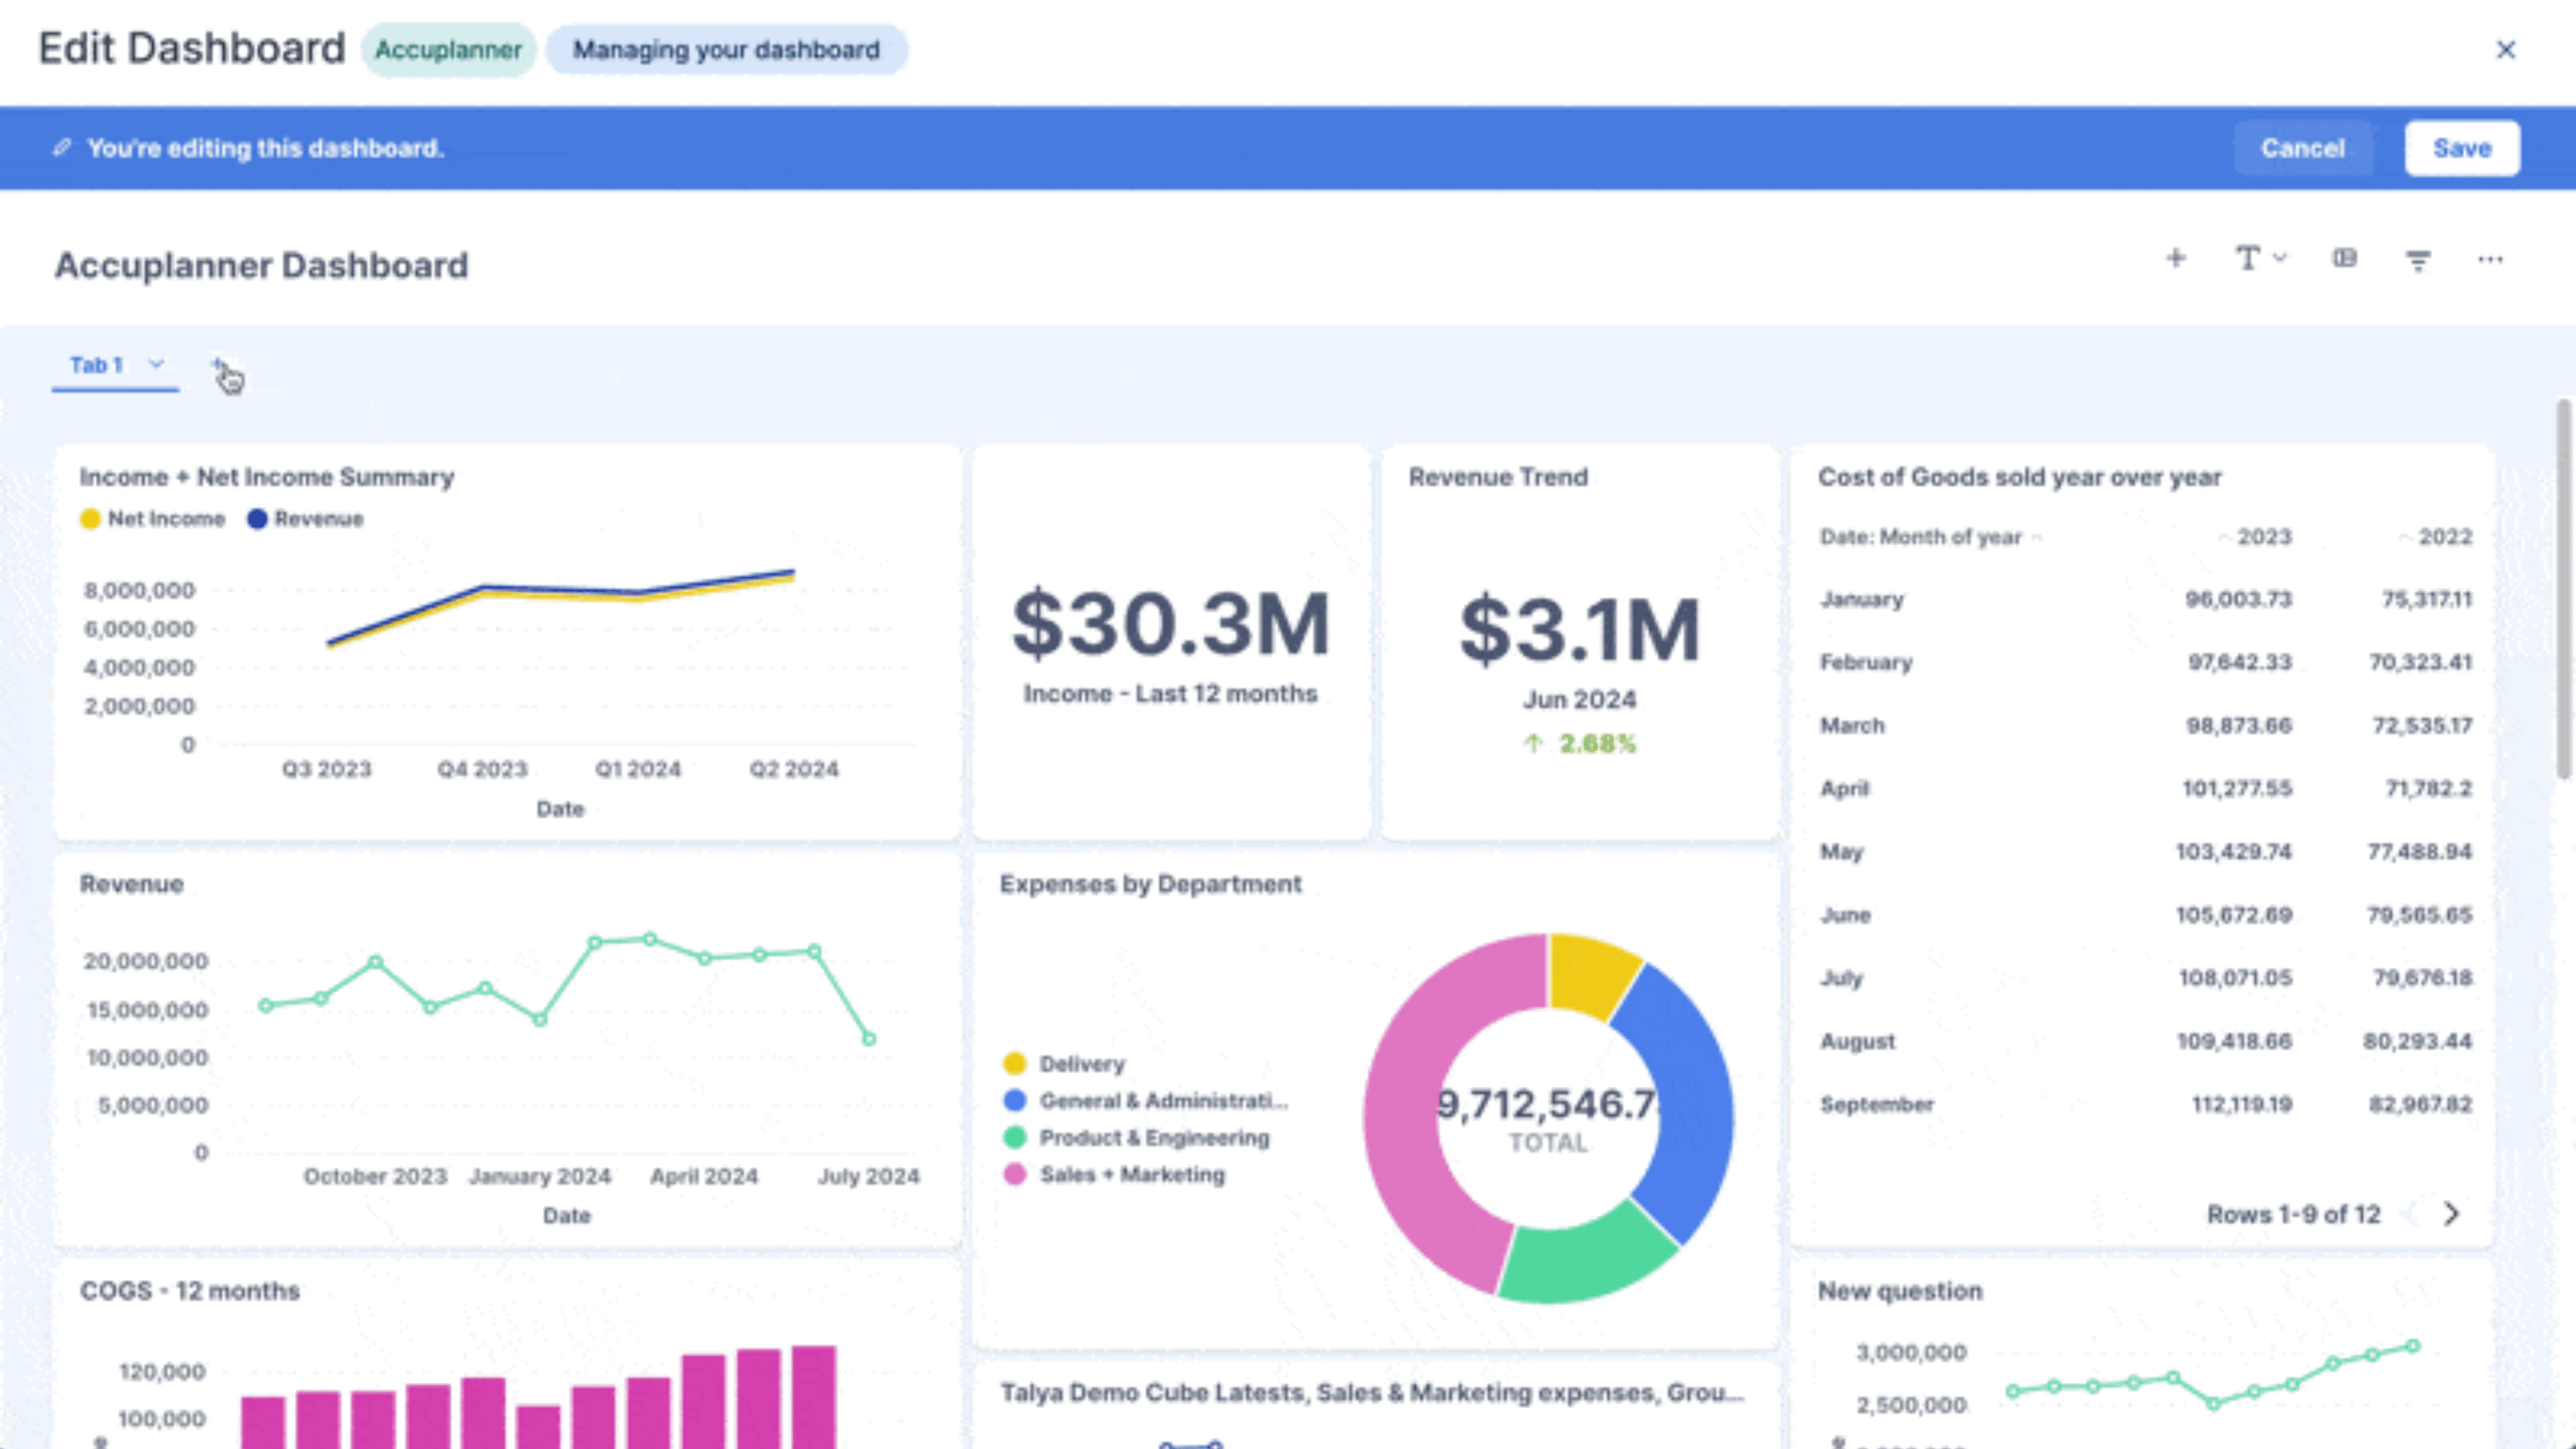2576x1449 pixels.
Task: Click the June row label
Action: [x=1845, y=915]
